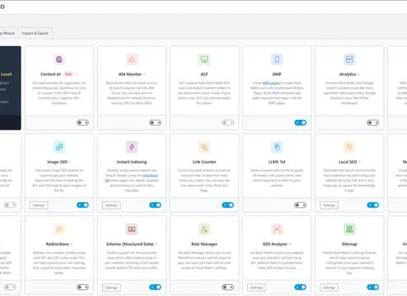Open Instant Indexing Settings button

tap(111, 206)
